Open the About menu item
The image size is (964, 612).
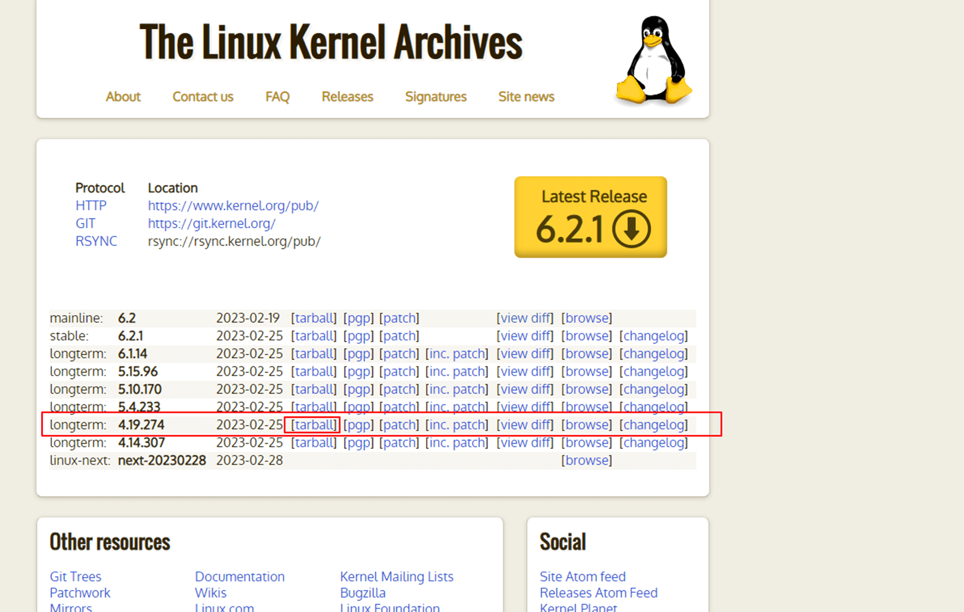tap(123, 97)
